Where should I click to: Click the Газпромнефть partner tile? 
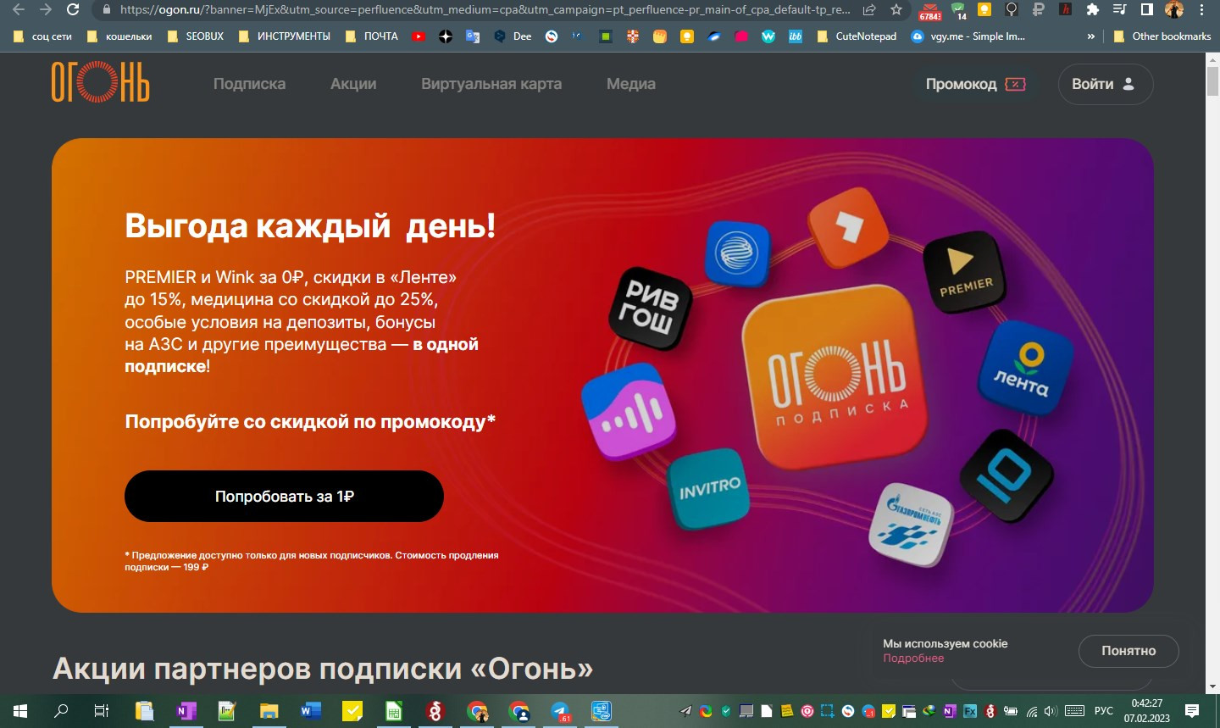pyautogui.click(x=911, y=525)
